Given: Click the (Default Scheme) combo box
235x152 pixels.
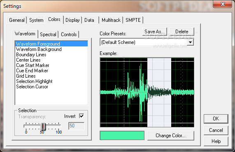Looking at the screenshot, I should pyautogui.click(x=147, y=42).
